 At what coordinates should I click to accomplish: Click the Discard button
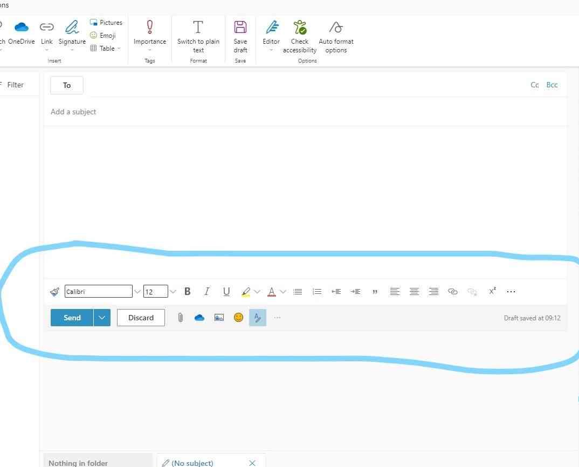pyautogui.click(x=141, y=318)
